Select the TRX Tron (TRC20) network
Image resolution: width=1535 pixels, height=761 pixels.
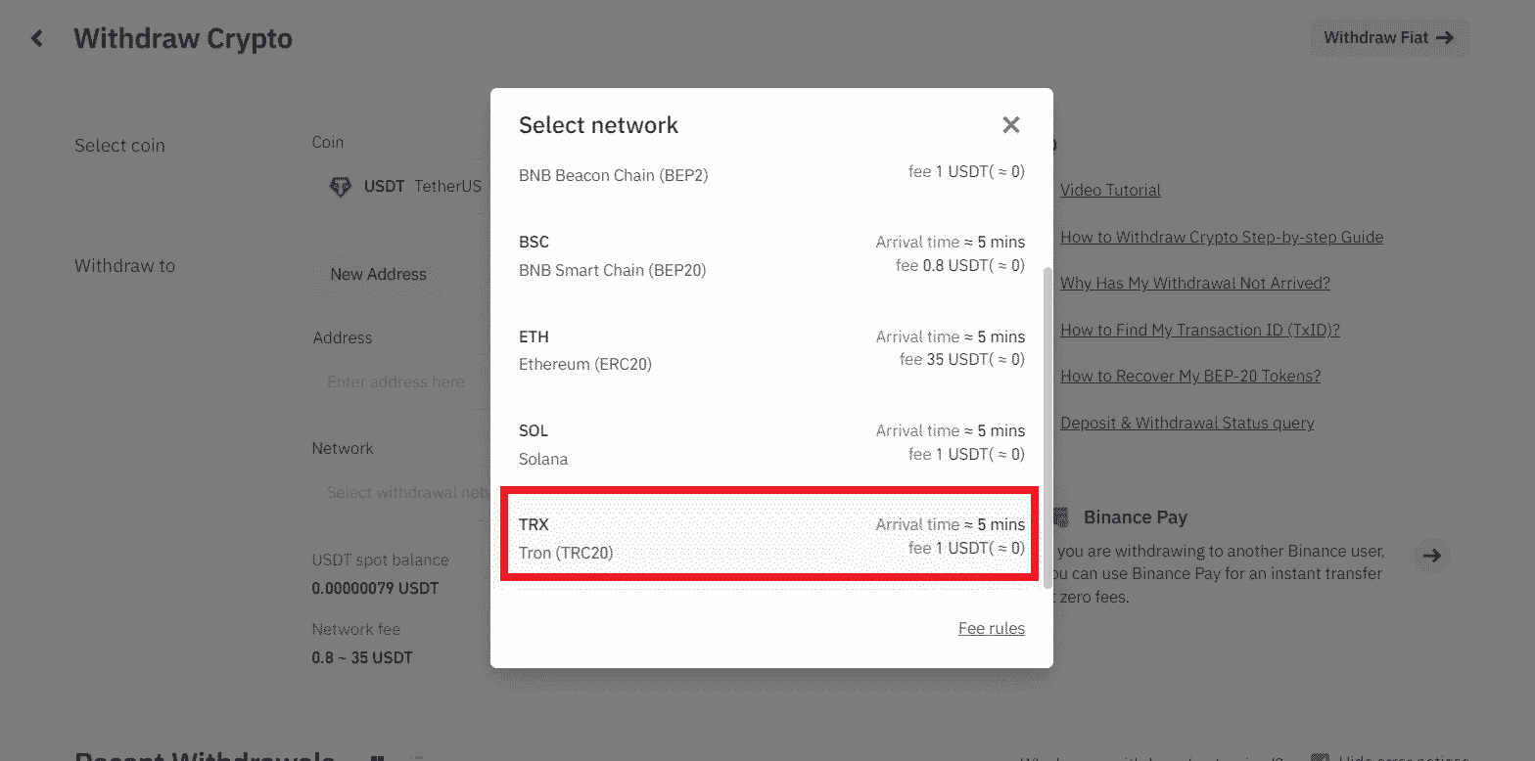tap(771, 538)
